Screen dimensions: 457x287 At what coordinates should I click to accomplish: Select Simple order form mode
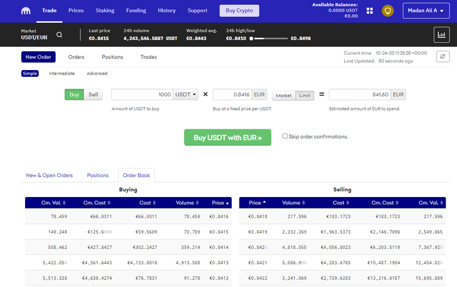[30, 73]
